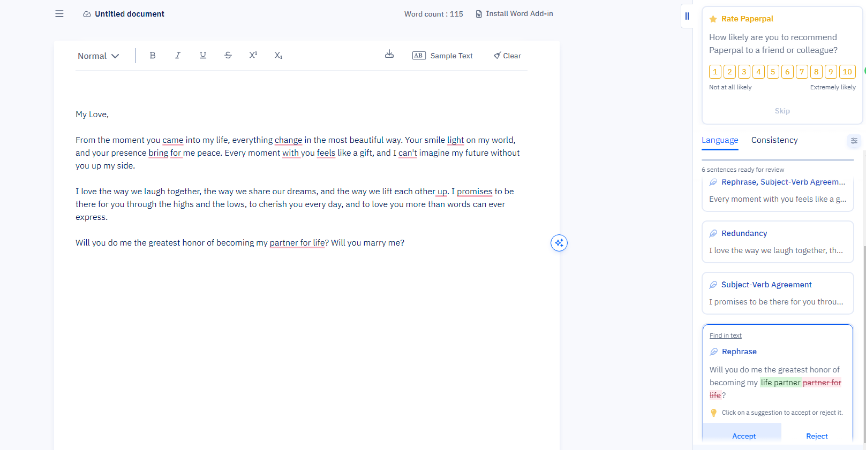This screenshot has height=450, width=866.
Task: Apply subscript formatting
Action: pos(278,56)
